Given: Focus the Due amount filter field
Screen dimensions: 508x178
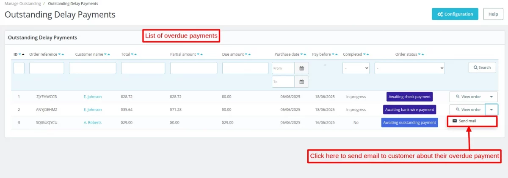Looking at the screenshot, I should point(245,68).
